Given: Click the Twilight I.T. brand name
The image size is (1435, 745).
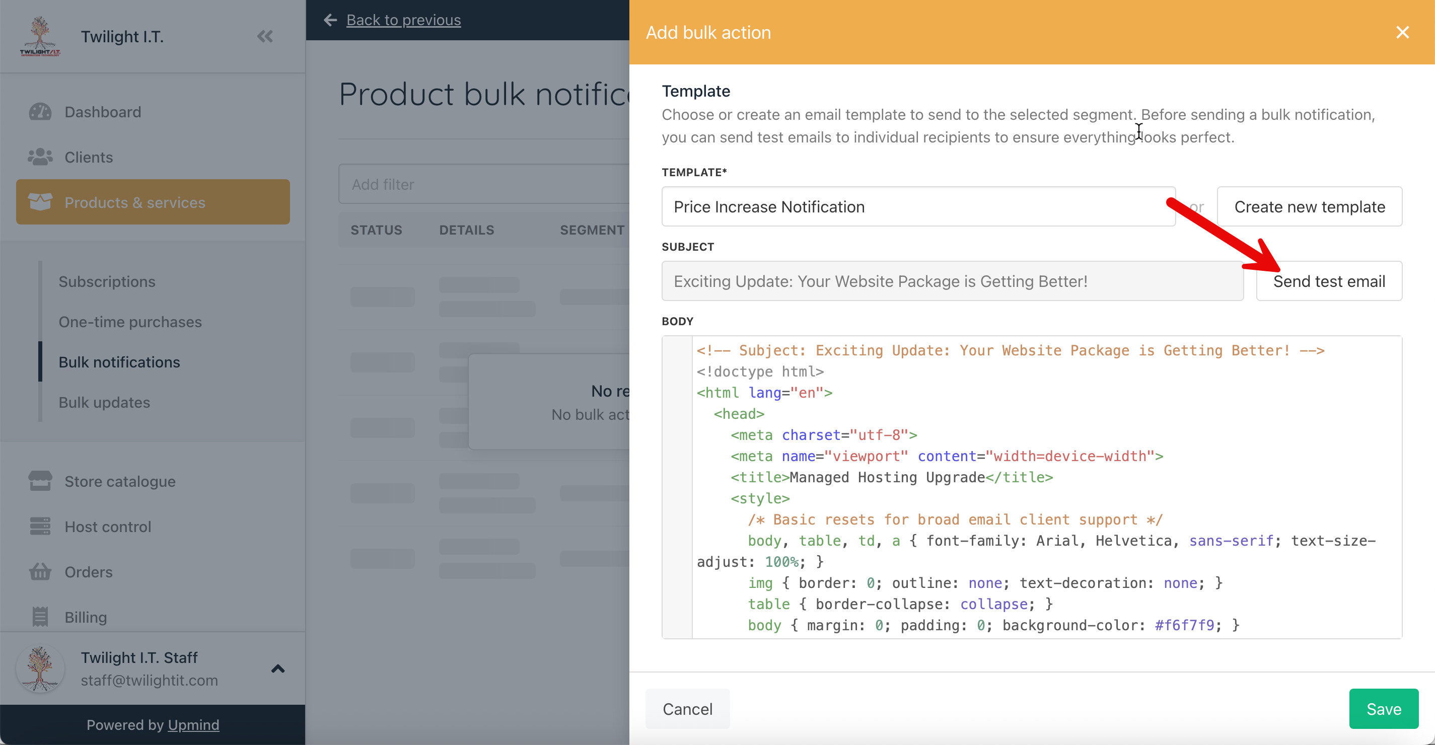Looking at the screenshot, I should coord(122,37).
